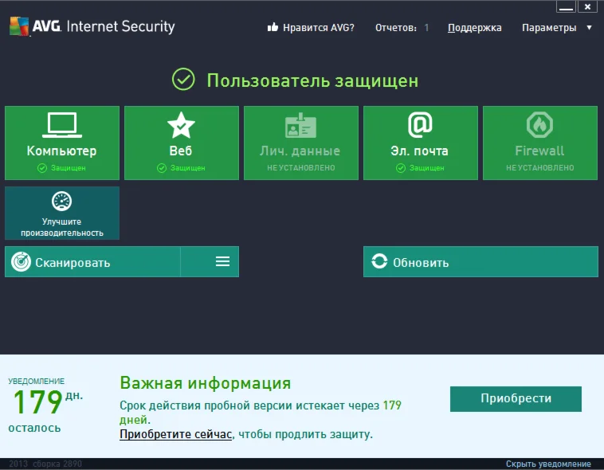Click the ID card icon on Лич. данные tile
604x470 pixels.
pyautogui.click(x=301, y=125)
